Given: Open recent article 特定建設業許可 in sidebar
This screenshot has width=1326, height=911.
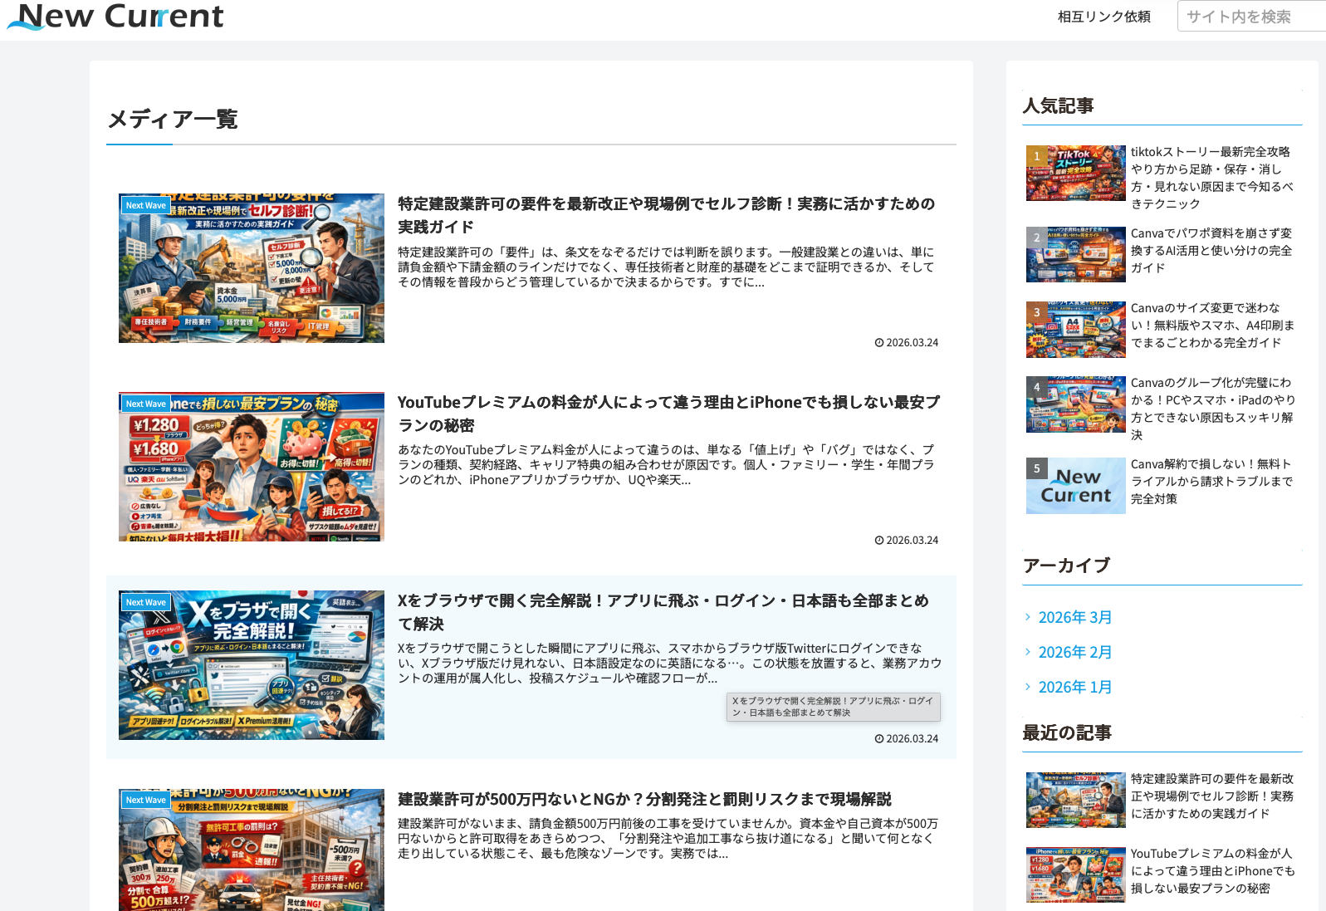Looking at the screenshot, I should coord(1212,796).
